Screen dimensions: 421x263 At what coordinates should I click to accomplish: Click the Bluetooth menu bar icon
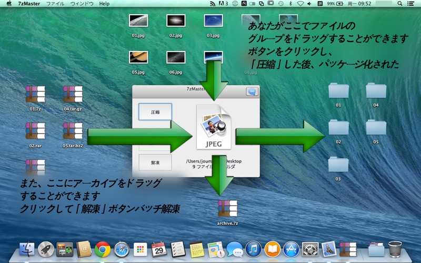[290, 4]
